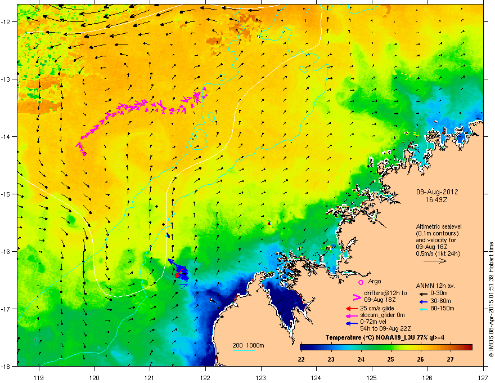This screenshot has width=495, height=383.
Task: Click the time label 16:49Z
Action: pos(436,200)
